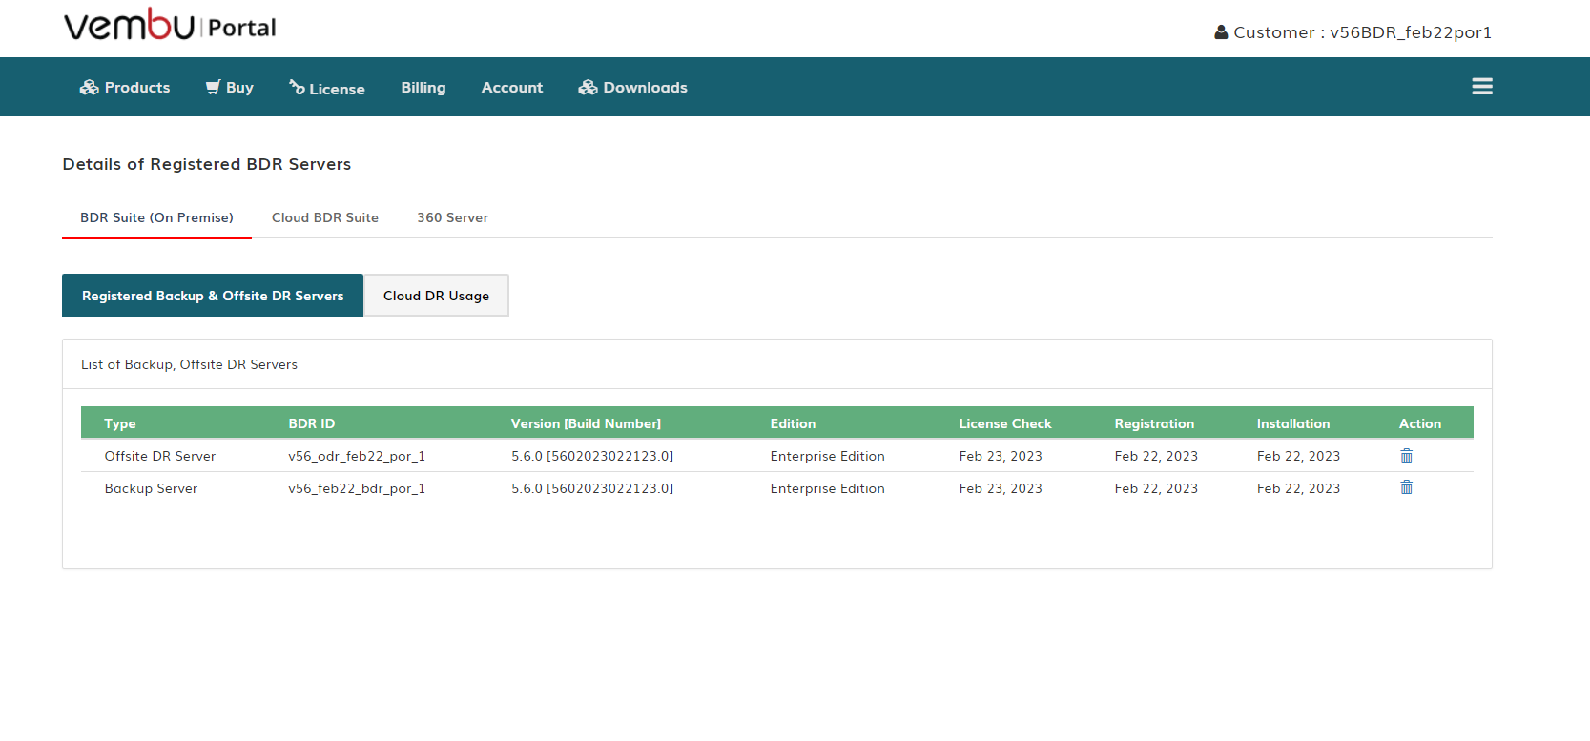Click customer name v56BDR_feb22por1

click(1411, 32)
